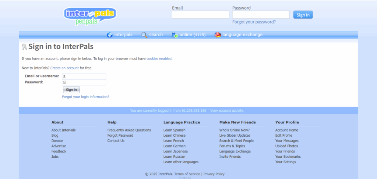
Task: Open Upload Photos link
Action: 286,146
